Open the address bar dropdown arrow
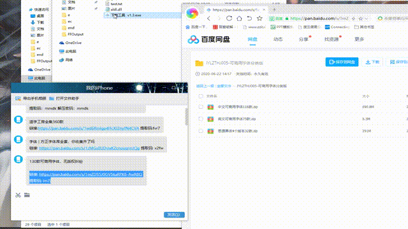Image resolution: width=408 pixels, height=229 pixels. tap(367, 18)
